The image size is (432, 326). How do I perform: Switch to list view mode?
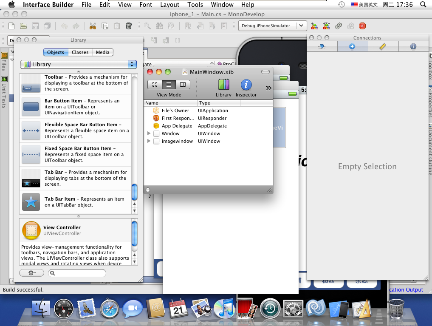click(x=169, y=85)
